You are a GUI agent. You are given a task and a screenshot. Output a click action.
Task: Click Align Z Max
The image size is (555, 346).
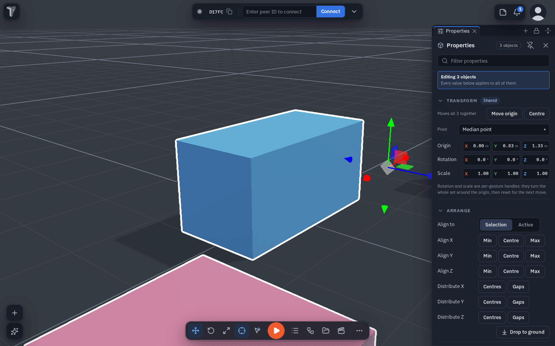click(535, 271)
